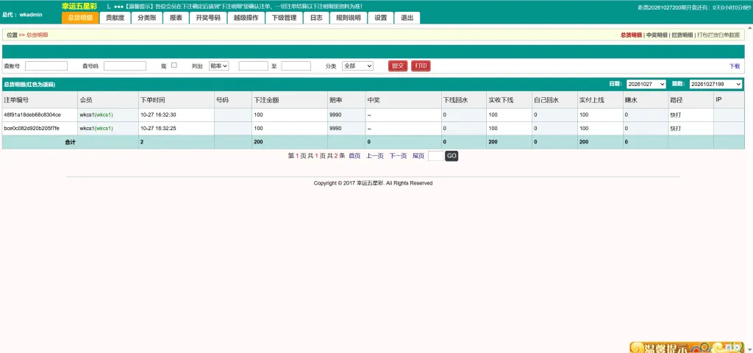Image resolution: width=753 pixels, height=353 pixels.
Task: Open the 日期 20261027 dropdown
Action: click(646, 84)
